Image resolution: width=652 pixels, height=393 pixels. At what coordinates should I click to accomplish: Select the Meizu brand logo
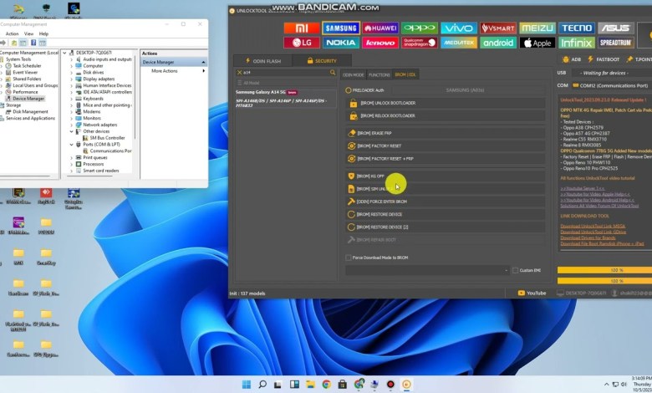point(537,28)
